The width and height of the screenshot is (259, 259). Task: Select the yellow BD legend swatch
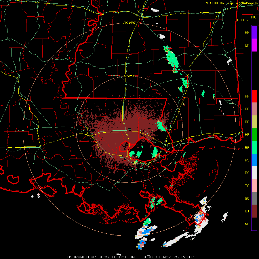(254, 122)
